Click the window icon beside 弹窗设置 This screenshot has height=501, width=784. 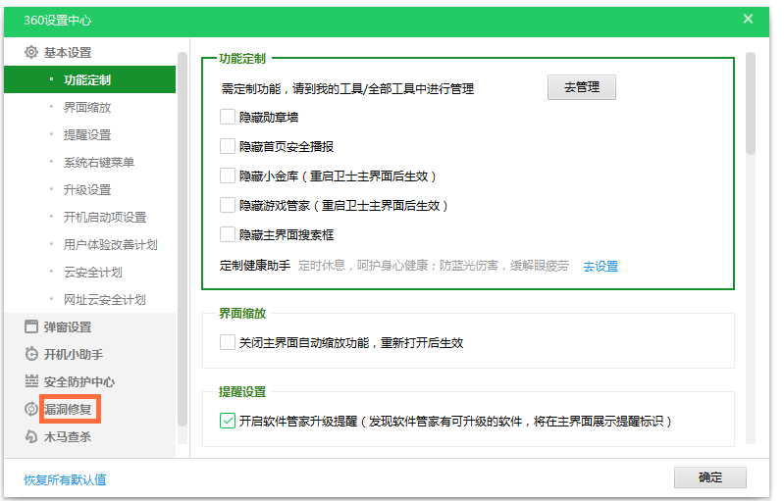coord(31,326)
